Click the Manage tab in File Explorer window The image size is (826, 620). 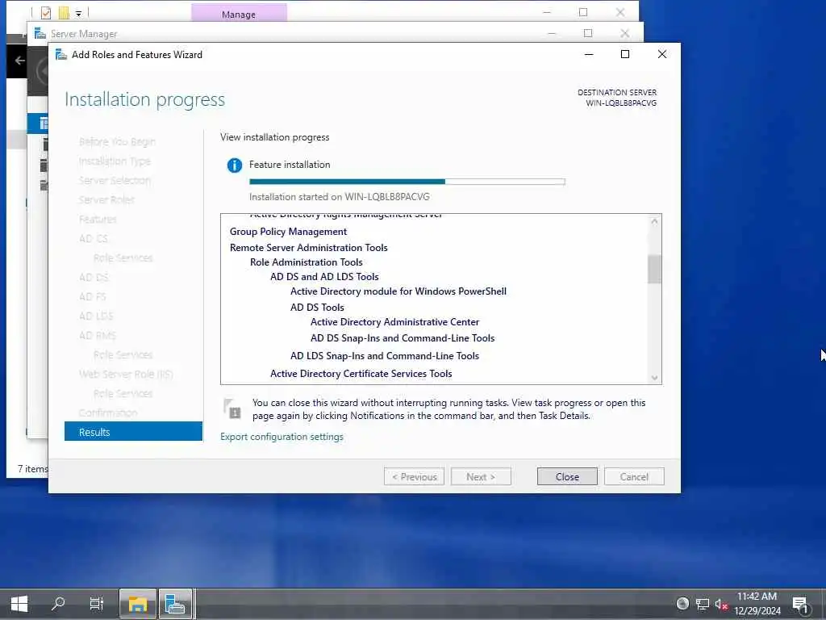point(239,14)
